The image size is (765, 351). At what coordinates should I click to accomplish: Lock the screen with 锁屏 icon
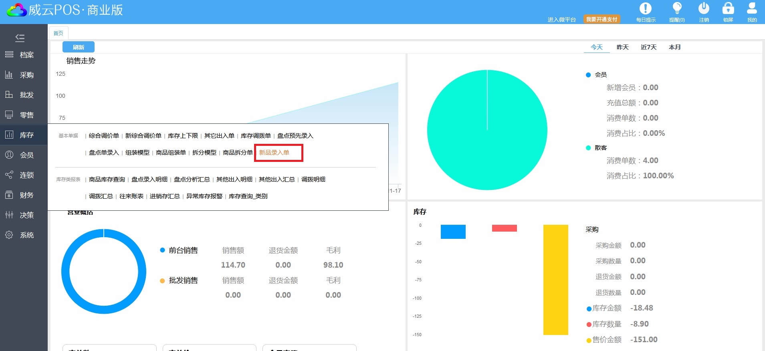point(728,9)
